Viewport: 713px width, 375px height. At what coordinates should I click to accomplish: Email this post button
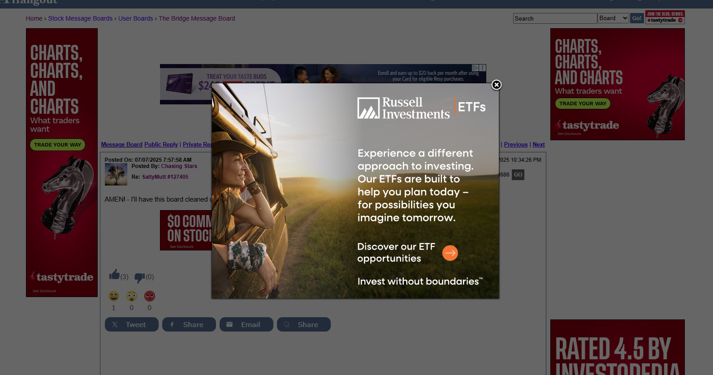(246, 324)
